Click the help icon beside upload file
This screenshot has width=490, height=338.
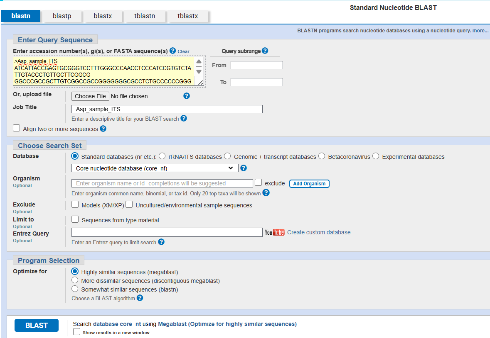(x=187, y=96)
